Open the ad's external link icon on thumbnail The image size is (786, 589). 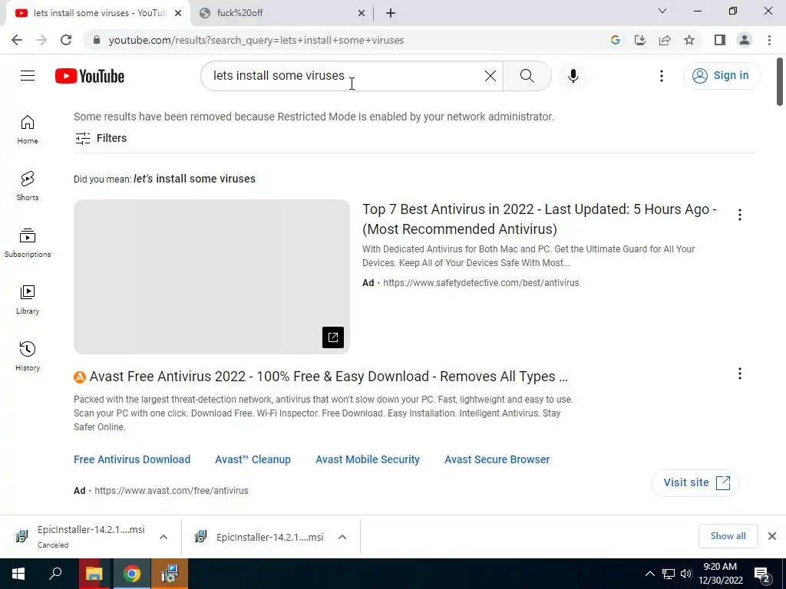pos(333,337)
